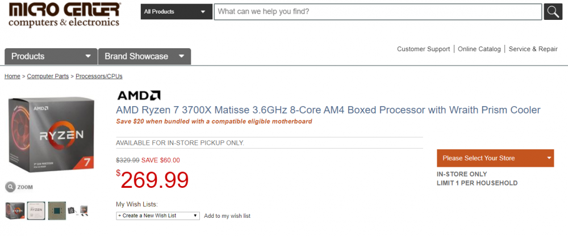Select the CPU underside pins thumbnail
568x236 pixels.
(x=57, y=210)
